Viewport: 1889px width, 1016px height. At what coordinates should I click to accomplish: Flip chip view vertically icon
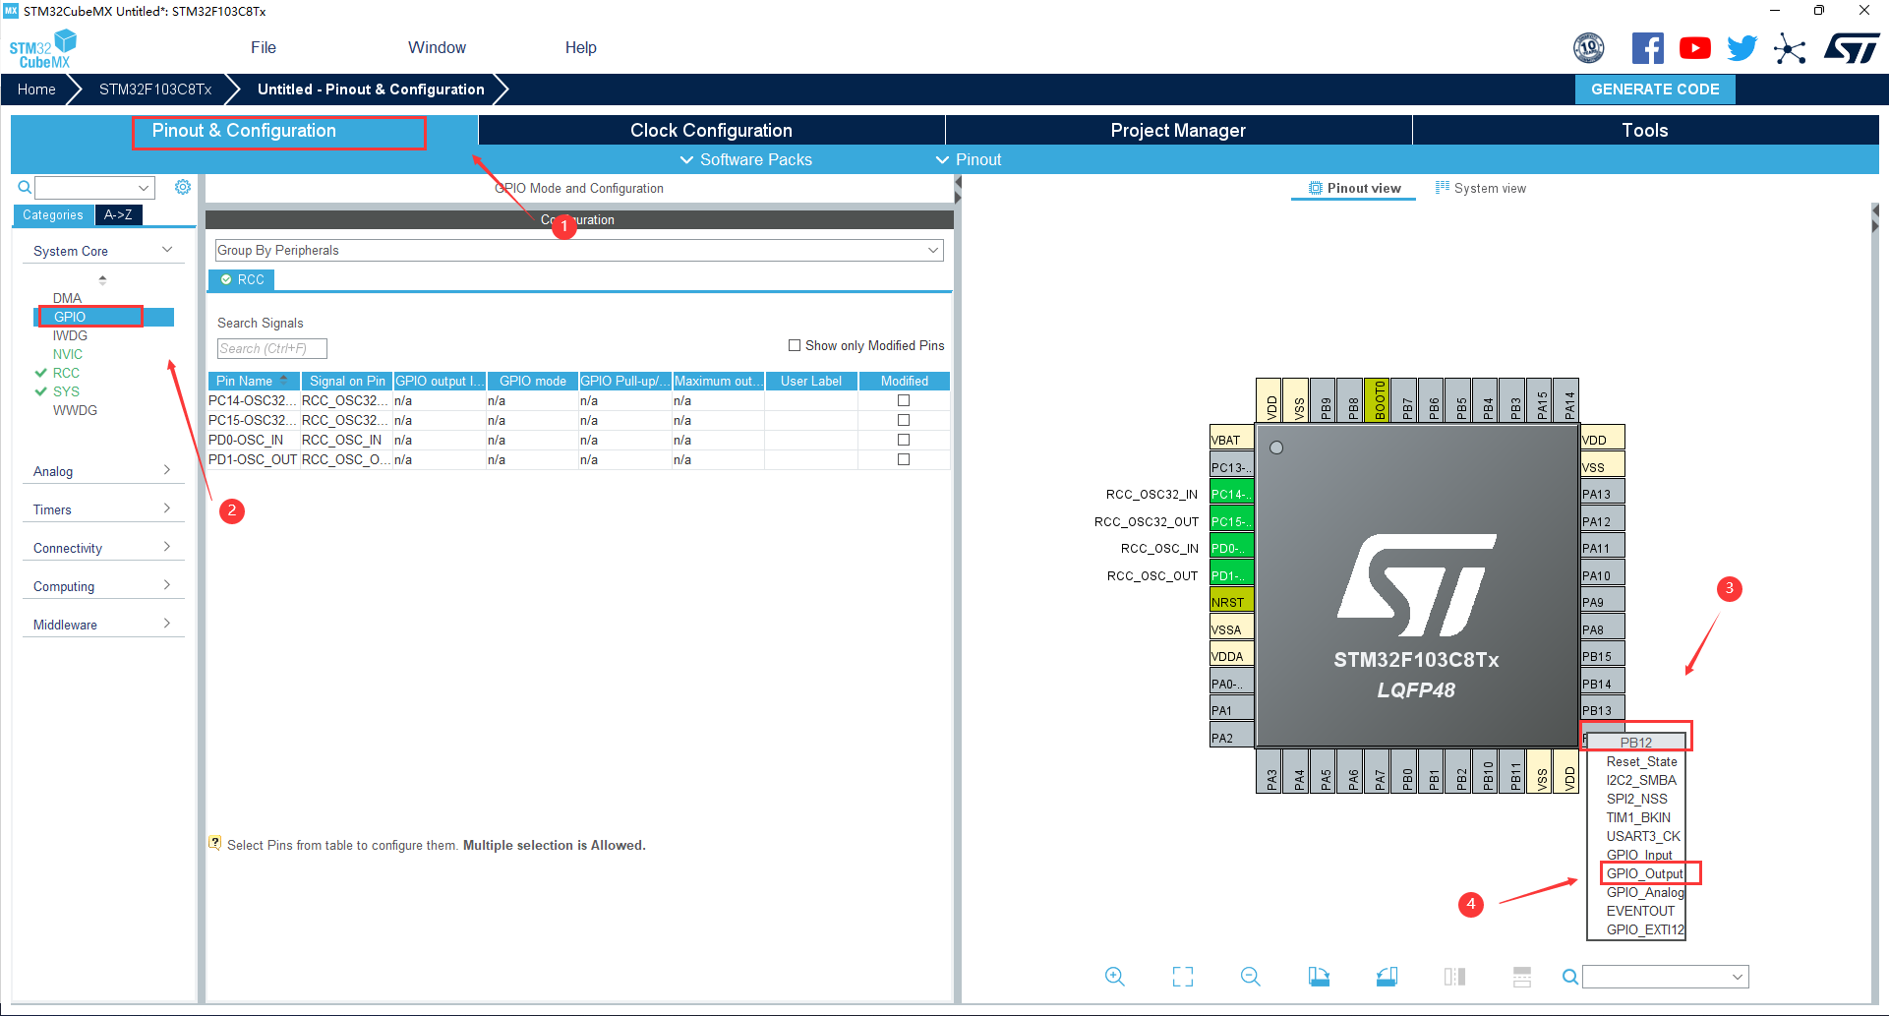click(x=1522, y=976)
